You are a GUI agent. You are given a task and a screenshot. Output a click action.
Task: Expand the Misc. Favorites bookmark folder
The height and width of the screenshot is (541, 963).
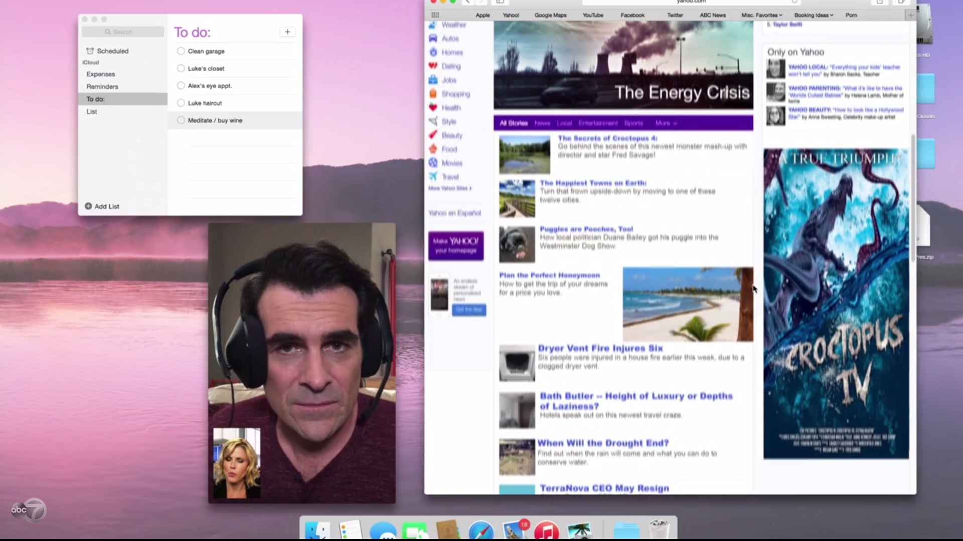(761, 15)
